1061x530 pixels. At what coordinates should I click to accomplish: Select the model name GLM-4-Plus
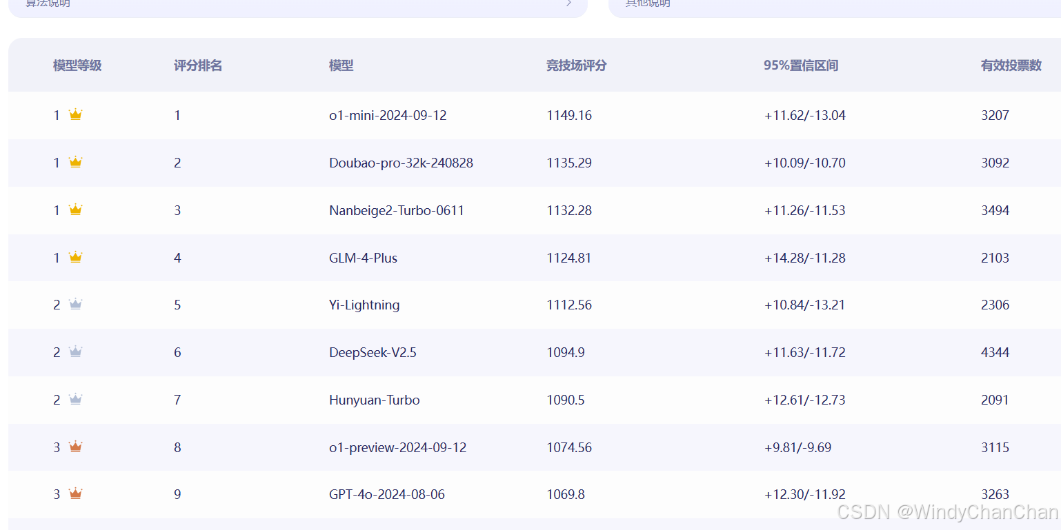(364, 258)
